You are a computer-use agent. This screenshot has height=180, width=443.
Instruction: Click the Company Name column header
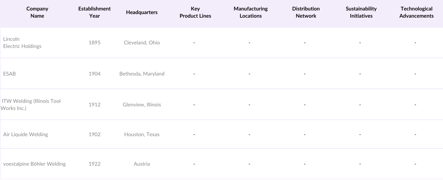pos(37,12)
